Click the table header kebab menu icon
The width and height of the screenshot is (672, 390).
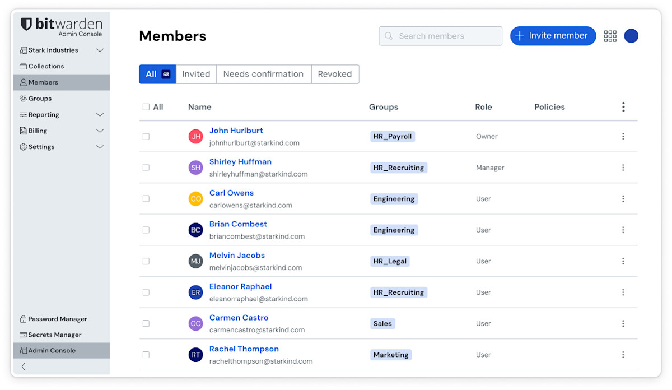(623, 107)
